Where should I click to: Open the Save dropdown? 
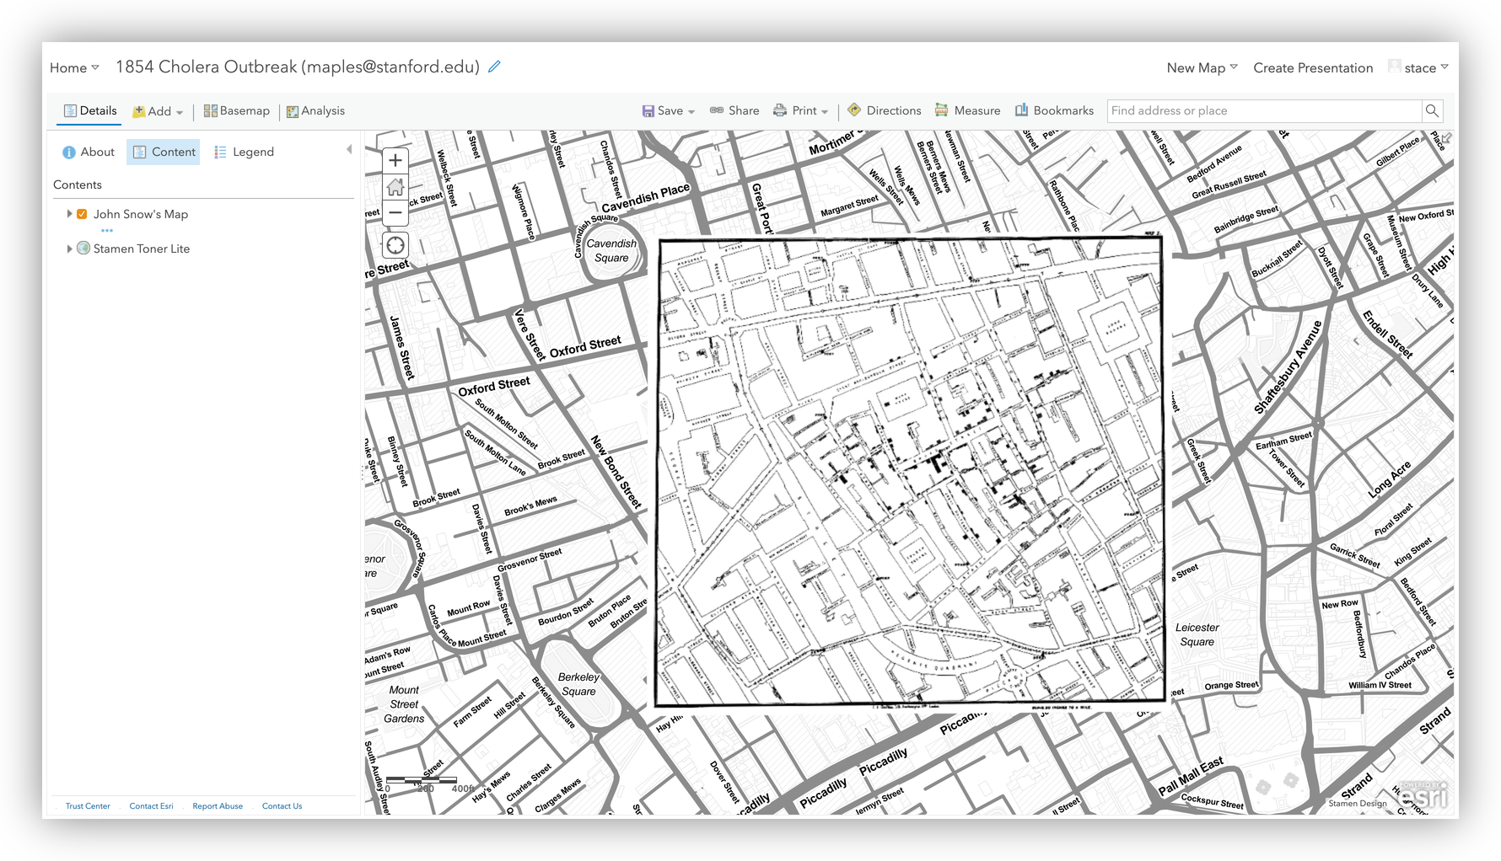[669, 110]
